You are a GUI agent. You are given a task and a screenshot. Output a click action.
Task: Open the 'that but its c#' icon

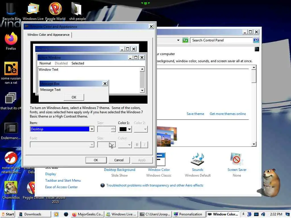click(11, 101)
